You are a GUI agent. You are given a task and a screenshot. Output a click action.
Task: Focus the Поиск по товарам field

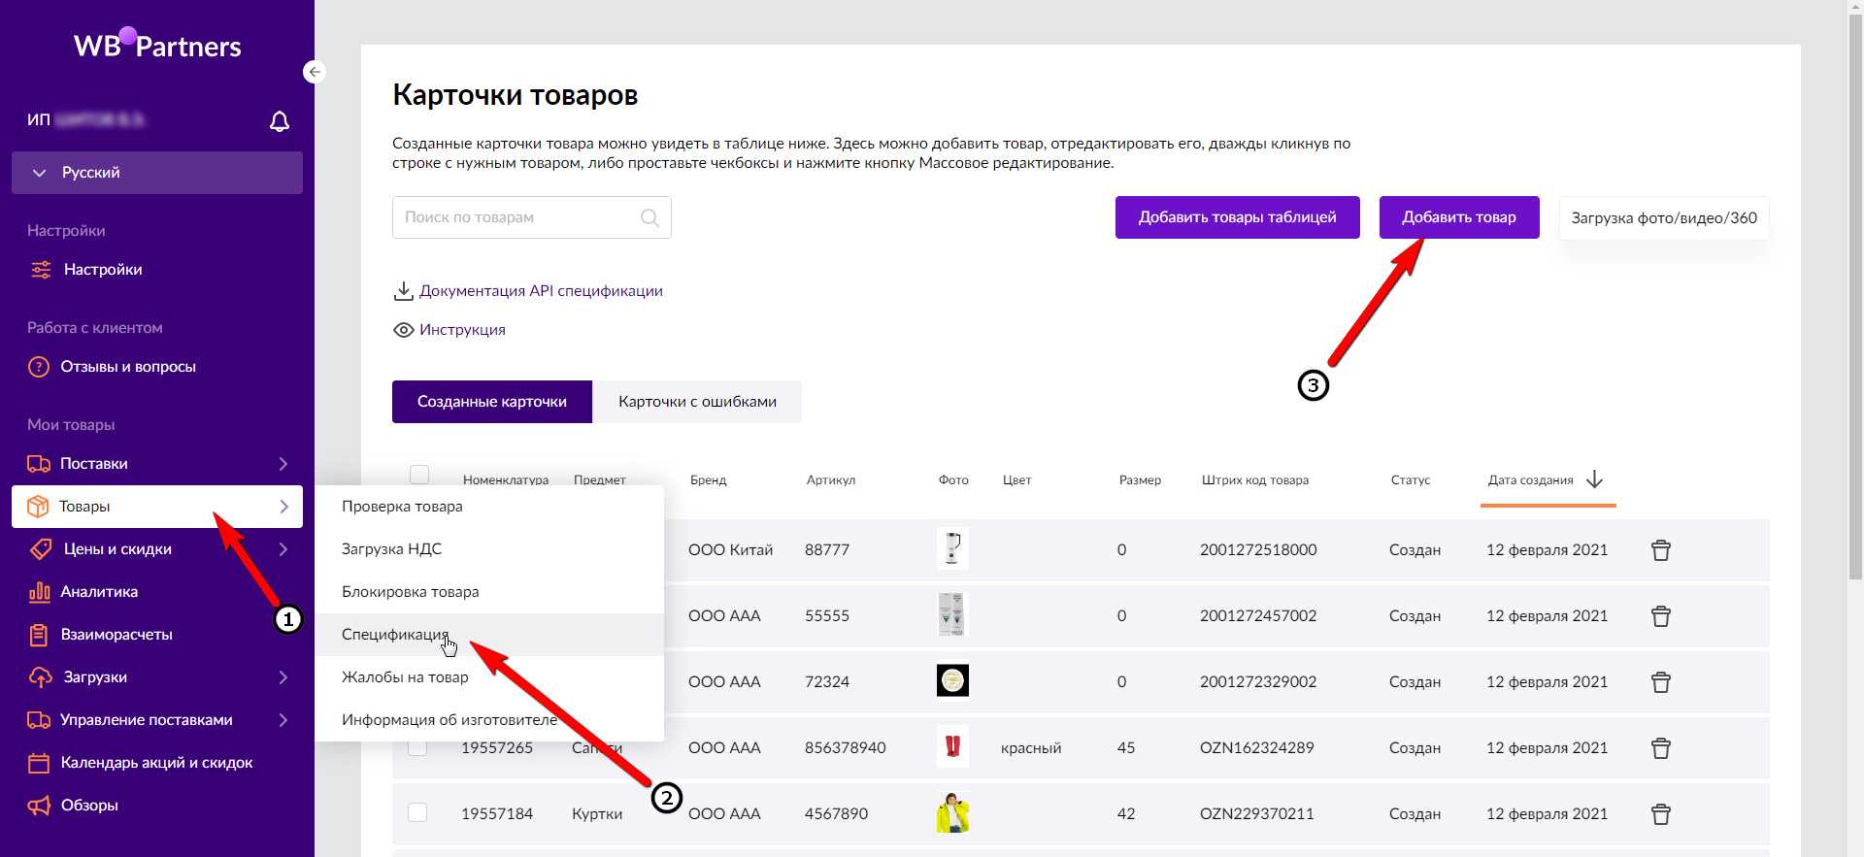[532, 217]
